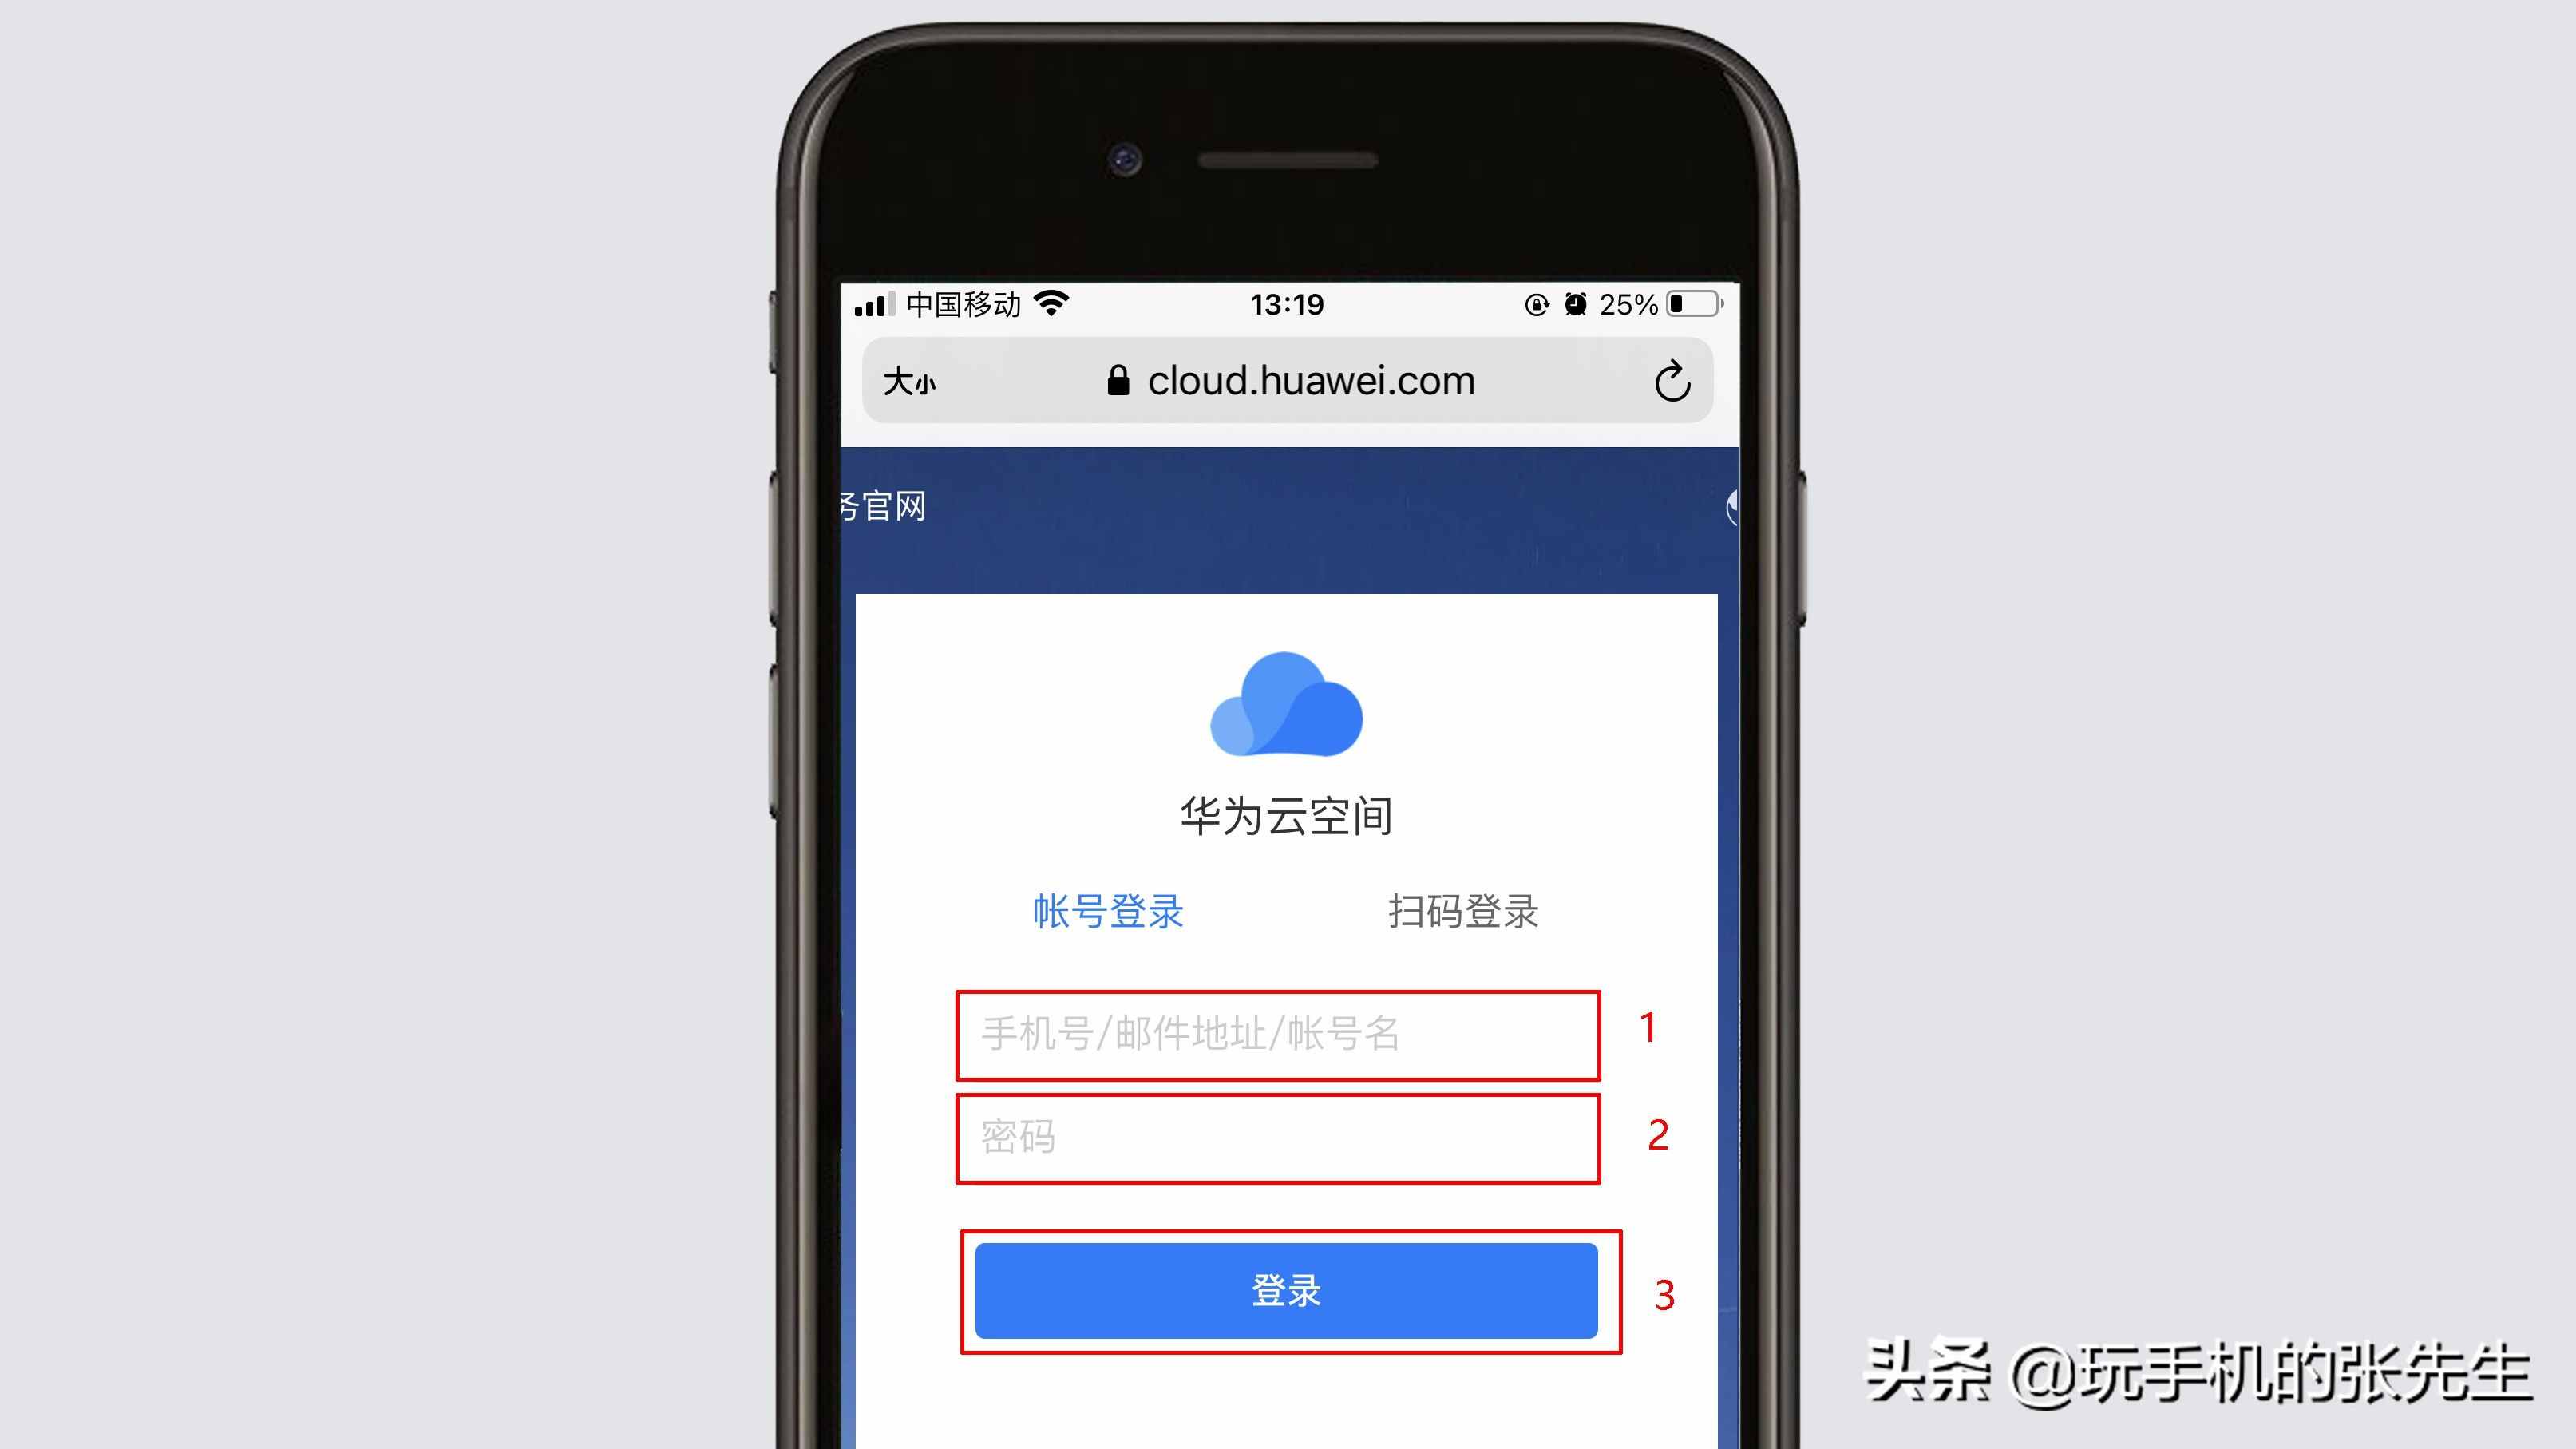The image size is (2576, 1449).
Task: Click the 登录 blue submit button
Action: click(x=1286, y=1292)
